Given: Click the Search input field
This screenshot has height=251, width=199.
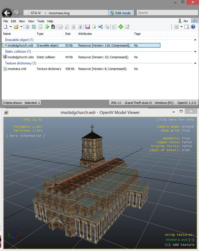Looking at the screenshot, I should (x=167, y=13).
